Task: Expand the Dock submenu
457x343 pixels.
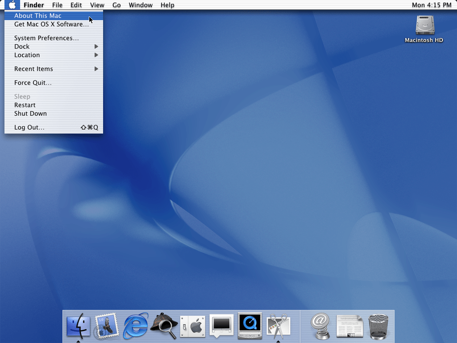Action: pos(54,46)
